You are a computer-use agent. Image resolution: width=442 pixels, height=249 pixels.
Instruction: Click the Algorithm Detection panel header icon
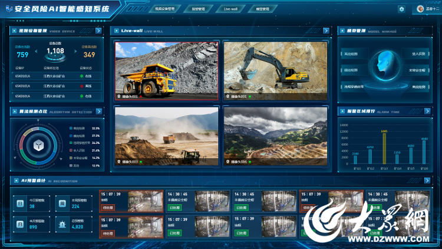[15, 112]
